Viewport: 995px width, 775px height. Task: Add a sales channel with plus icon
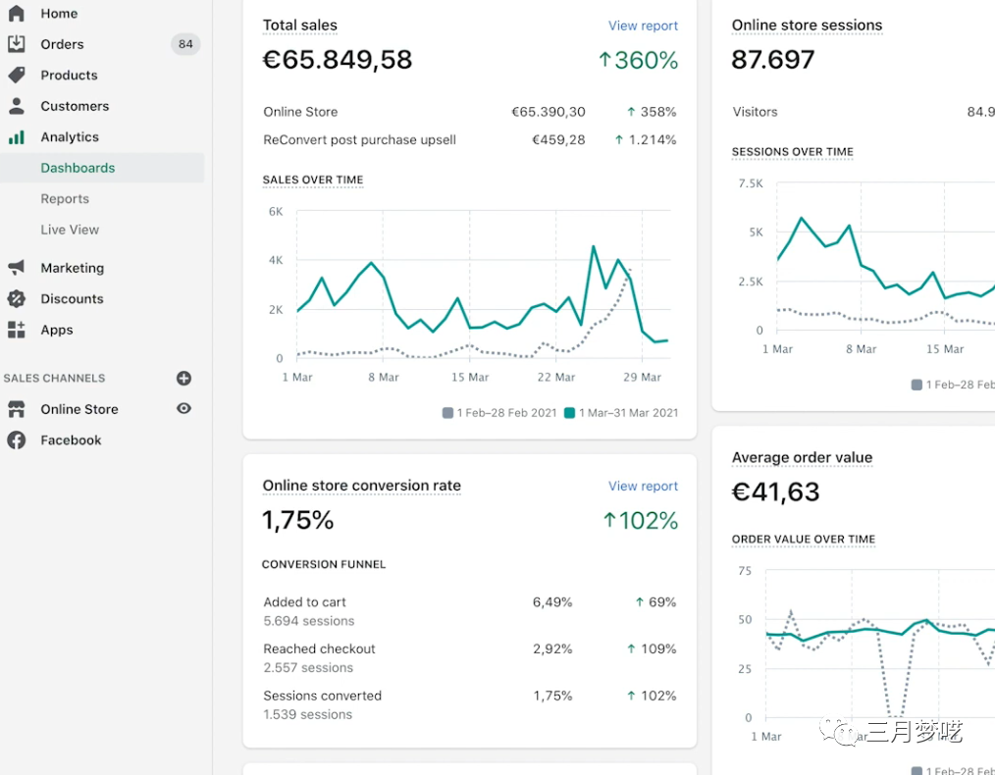(183, 378)
